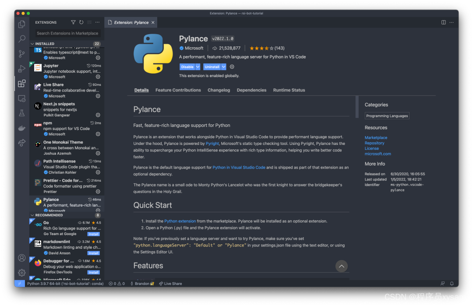This screenshot has width=473, height=306.
Task: Open the Live Share view in activity bar
Action: click(22, 143)
